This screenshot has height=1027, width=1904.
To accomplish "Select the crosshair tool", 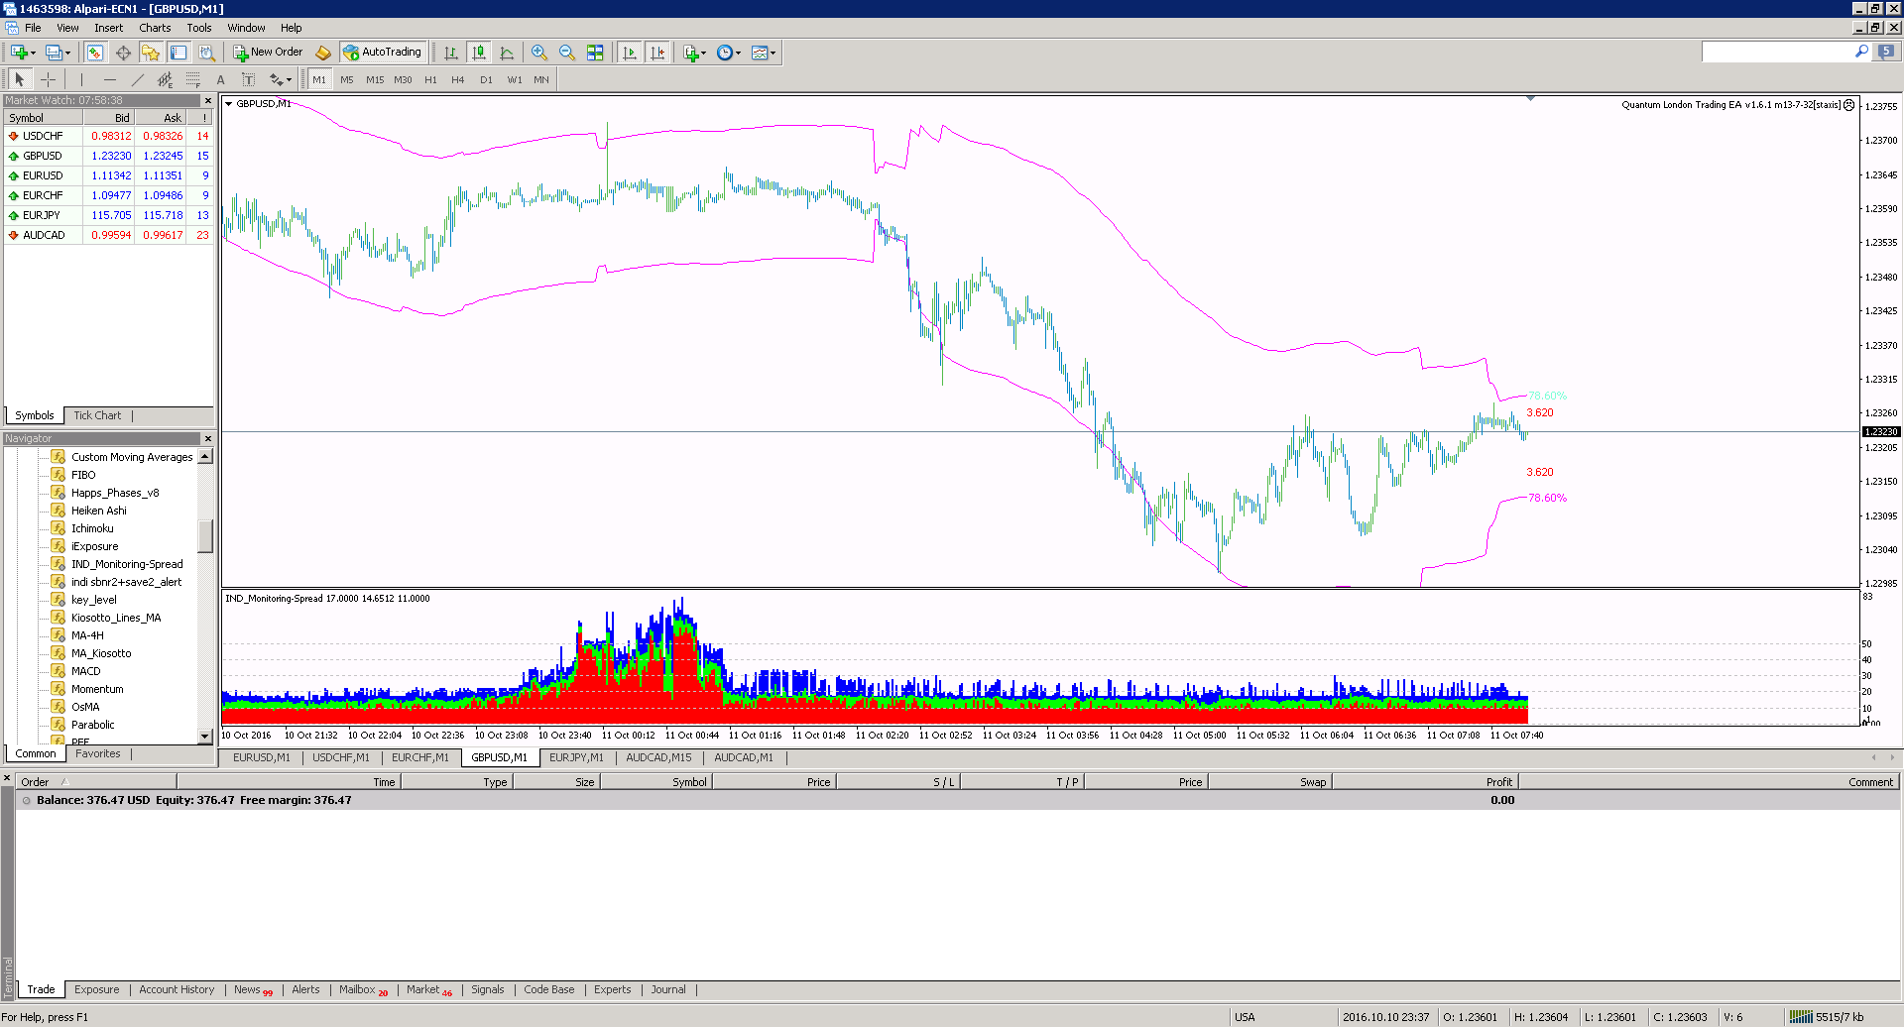I will tap(48, 79).
